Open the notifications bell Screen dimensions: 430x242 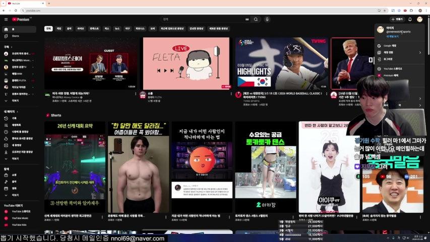point(410,20)
